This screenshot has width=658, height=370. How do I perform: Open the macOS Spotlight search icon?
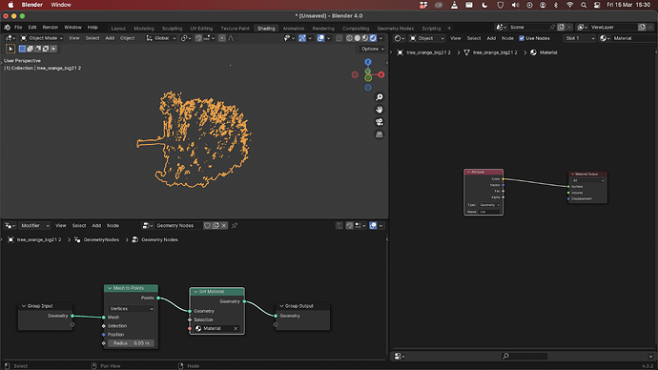(584, 5)
